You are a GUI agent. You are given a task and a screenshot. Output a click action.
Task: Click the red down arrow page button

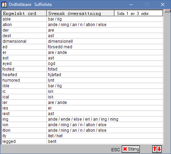pos(159,149)
